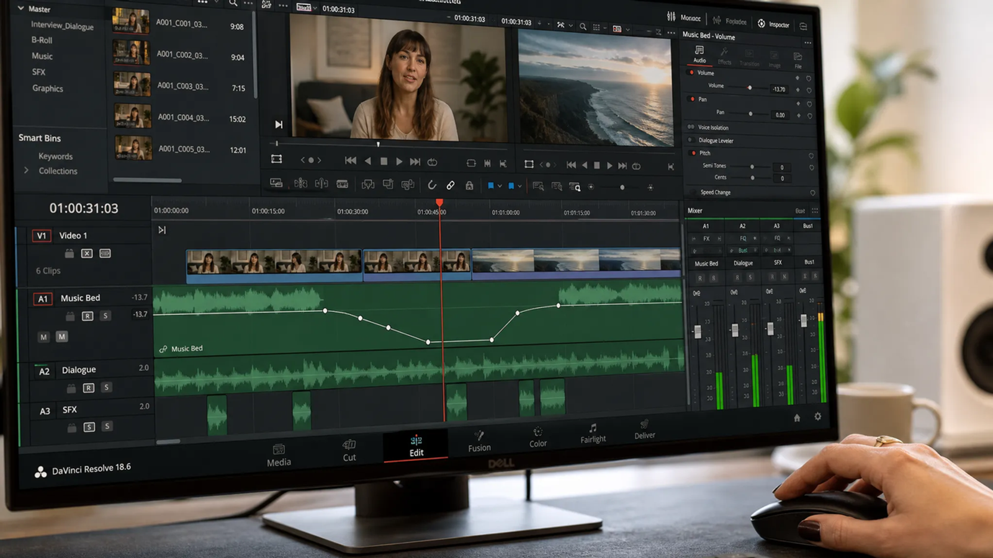The image size is (993, 558).
Task: Solo the Dialogue track with S button
Action: [106, 387]
